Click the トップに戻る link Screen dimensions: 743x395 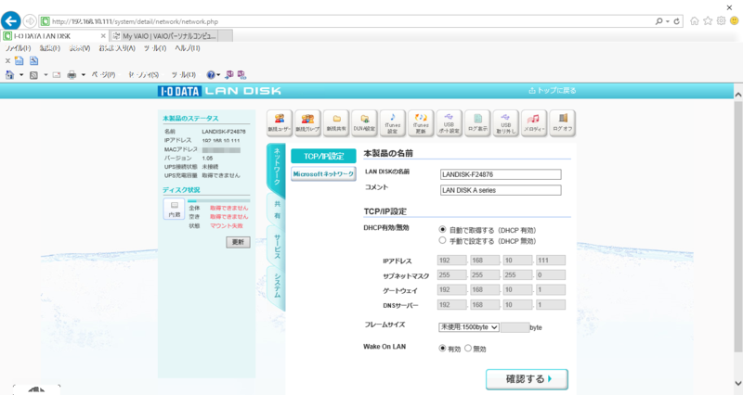point(553,90)
